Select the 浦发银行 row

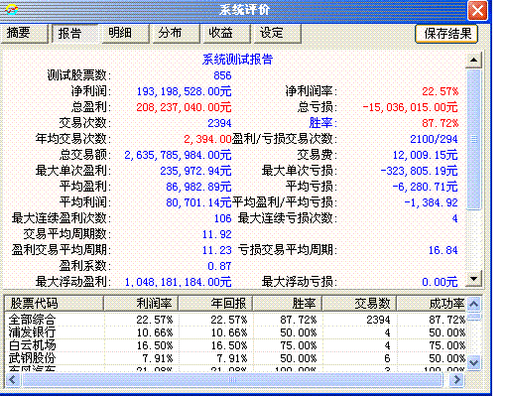click(x=235, y=332)
